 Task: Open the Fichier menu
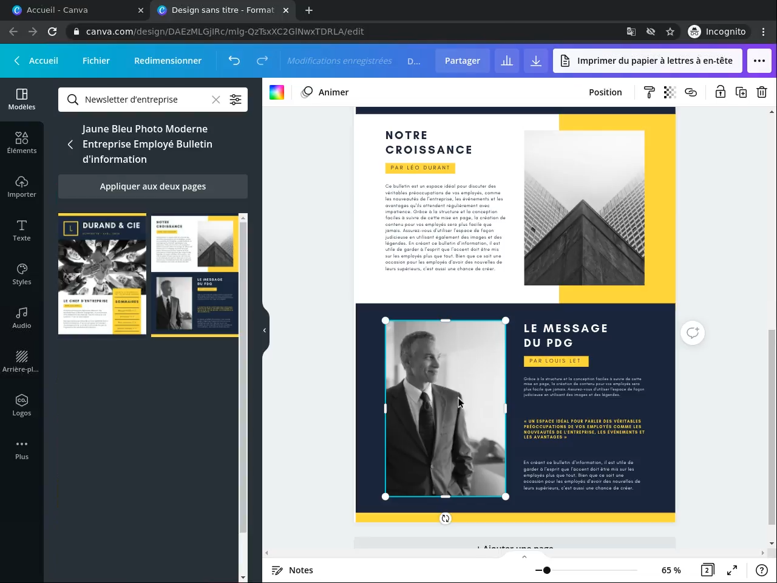96,61
